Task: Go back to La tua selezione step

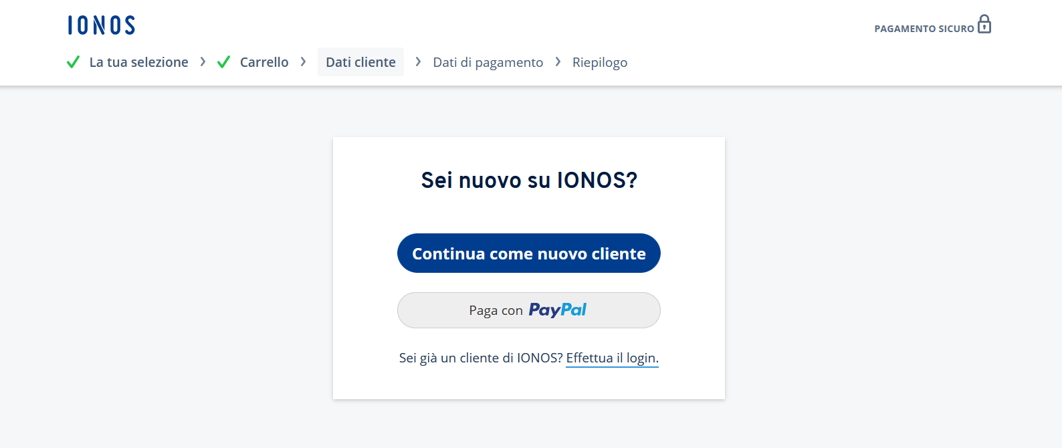Action: click(139, 62)
